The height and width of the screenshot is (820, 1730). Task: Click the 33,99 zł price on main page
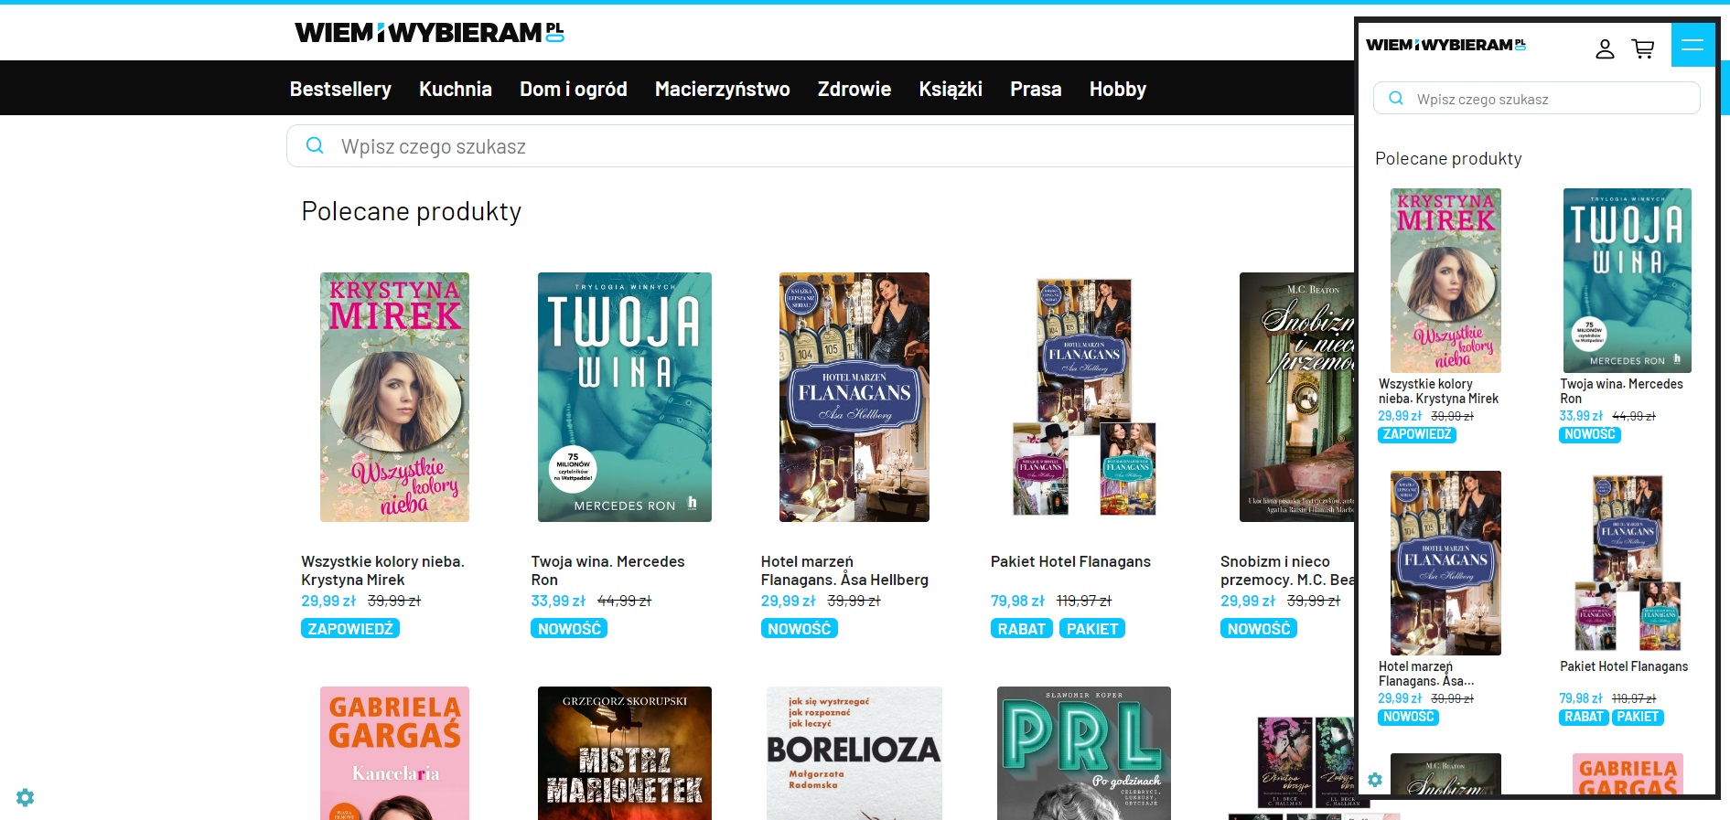[x=558, y=601]
